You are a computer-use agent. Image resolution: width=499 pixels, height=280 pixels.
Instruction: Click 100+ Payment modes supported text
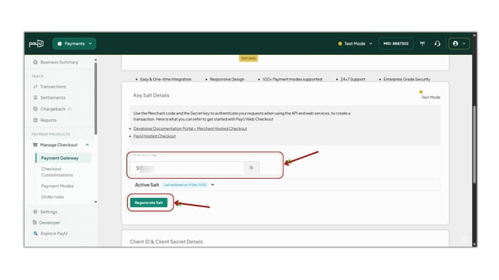[292, 79]
